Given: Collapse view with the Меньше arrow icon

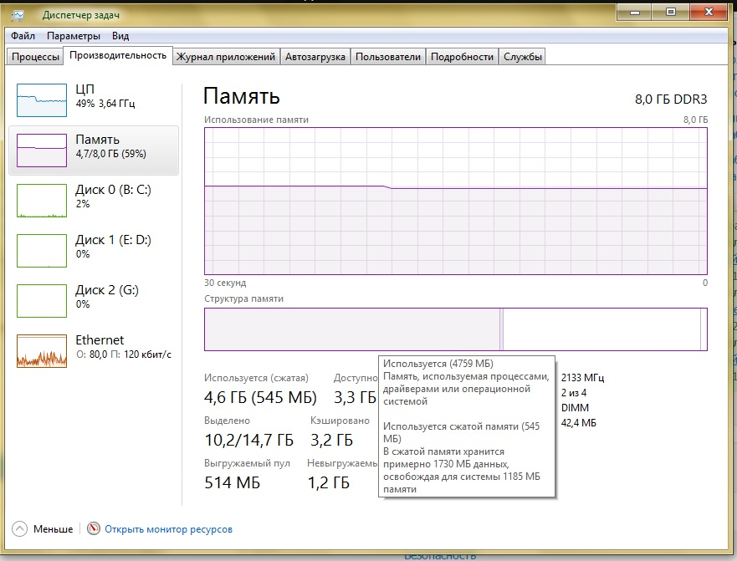Looking at the screenshot, I should [20, 529].
